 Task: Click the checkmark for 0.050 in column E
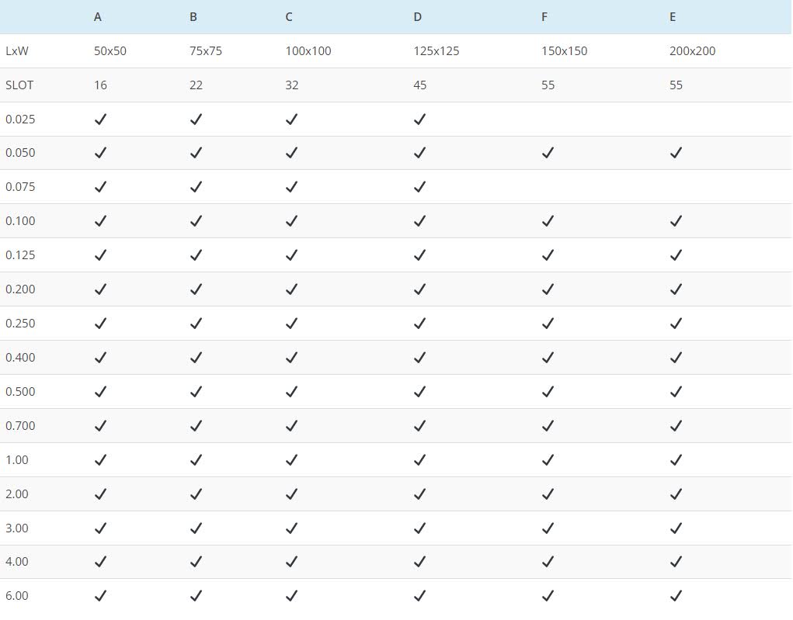[676, 153]
